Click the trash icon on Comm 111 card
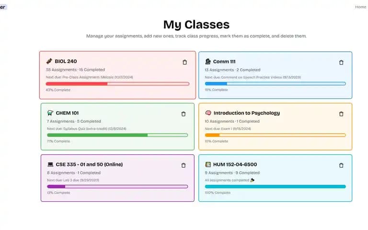Screen dimensions: 368x230 coord(341,62)
